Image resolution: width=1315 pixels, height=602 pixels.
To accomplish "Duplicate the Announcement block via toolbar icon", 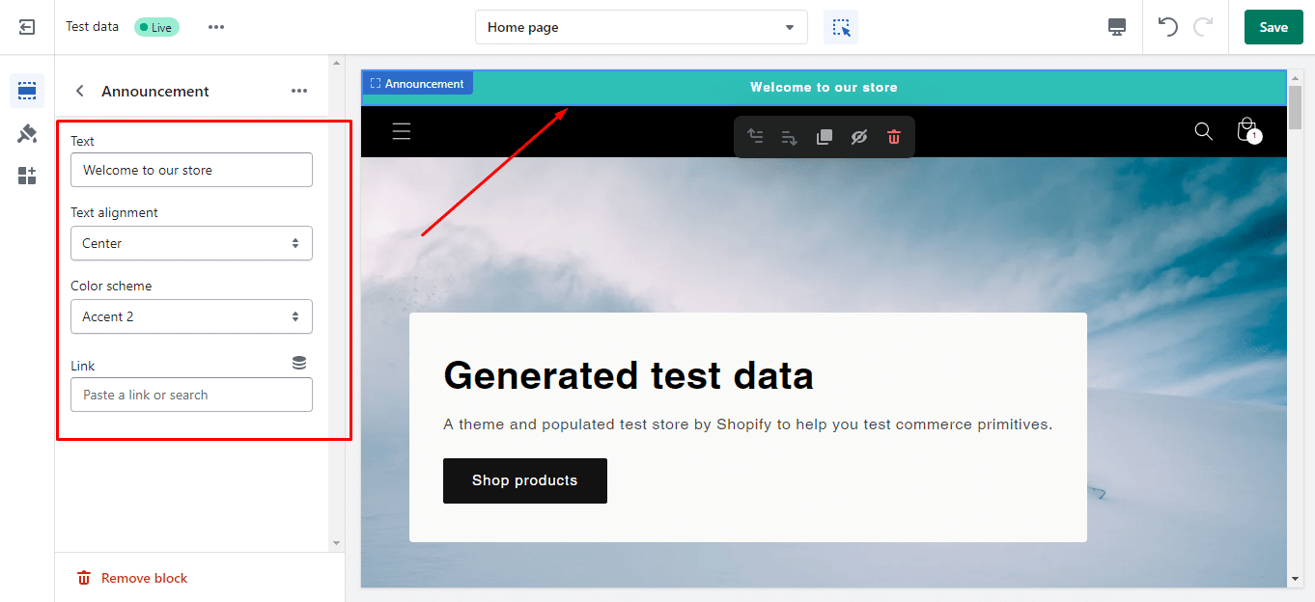I will click(x=824, y=136).
